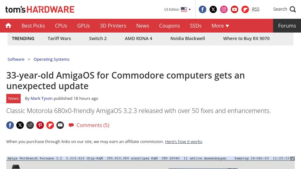301x169 pixels.
Task: Click the Operating Systems breadcrumb
Action: (x=51, y=59)
